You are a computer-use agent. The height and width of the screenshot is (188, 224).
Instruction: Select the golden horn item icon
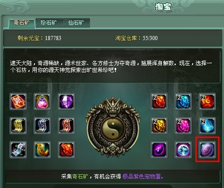42,150
